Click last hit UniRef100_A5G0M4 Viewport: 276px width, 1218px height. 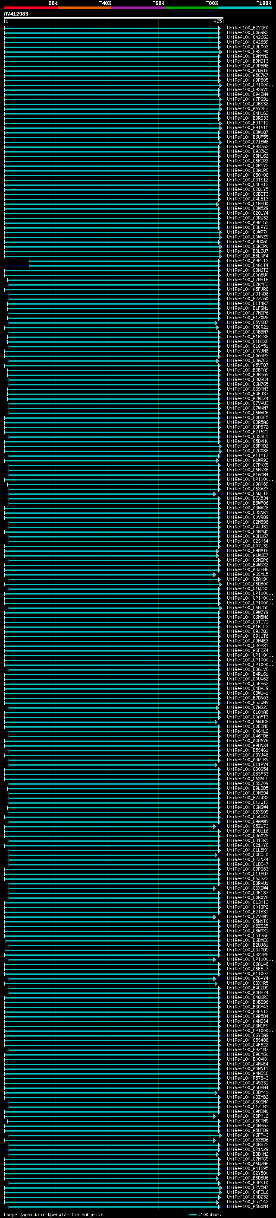(248, 1207)
